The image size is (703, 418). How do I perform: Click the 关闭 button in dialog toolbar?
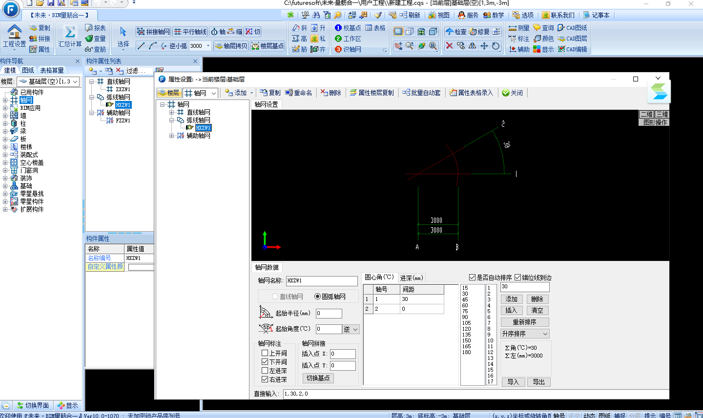point(513,93)
